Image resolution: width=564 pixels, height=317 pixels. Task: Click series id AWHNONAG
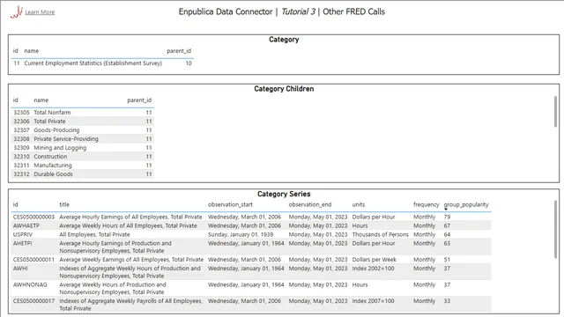point(30,284)
